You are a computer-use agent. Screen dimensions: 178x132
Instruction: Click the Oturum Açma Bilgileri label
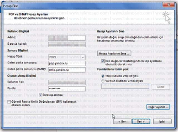(22, 76)
